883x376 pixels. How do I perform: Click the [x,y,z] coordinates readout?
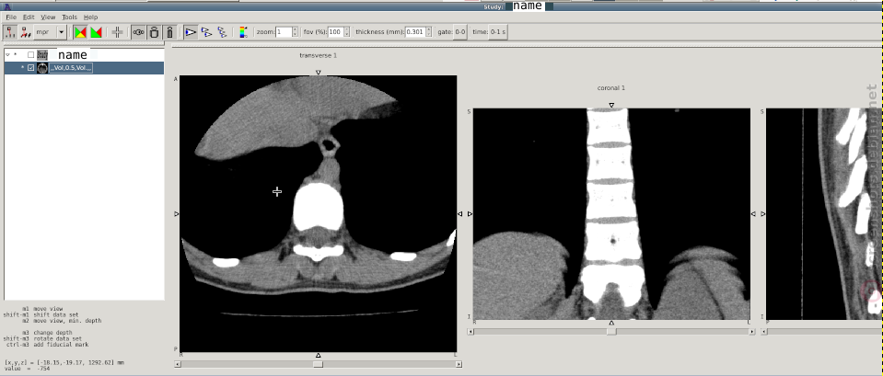(64, 362)
